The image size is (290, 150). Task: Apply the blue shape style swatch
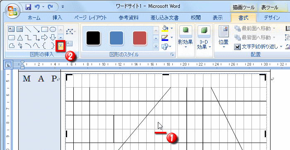116,38
